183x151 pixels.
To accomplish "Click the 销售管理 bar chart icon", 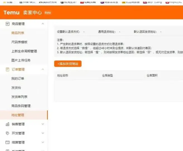I will click(x=8, y=124).
